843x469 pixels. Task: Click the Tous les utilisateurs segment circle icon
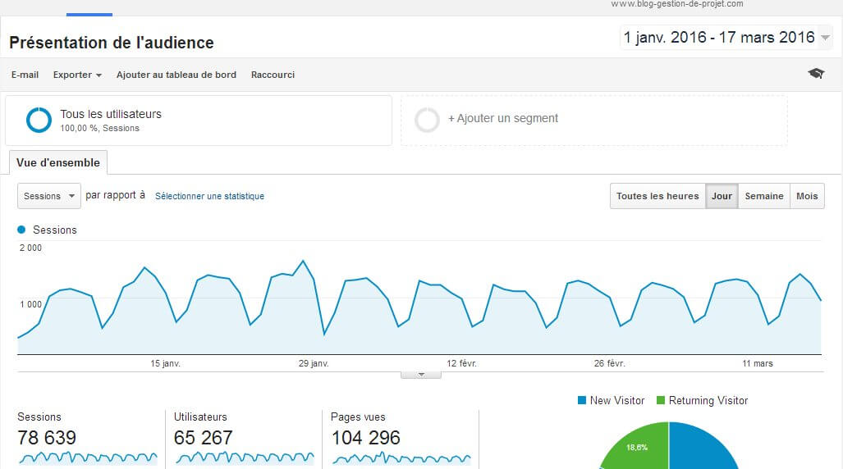pos(39,120)
